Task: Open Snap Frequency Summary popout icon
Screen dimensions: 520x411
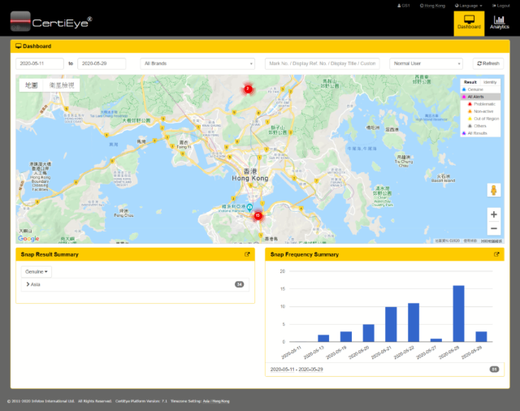Action: coord(496,254)
